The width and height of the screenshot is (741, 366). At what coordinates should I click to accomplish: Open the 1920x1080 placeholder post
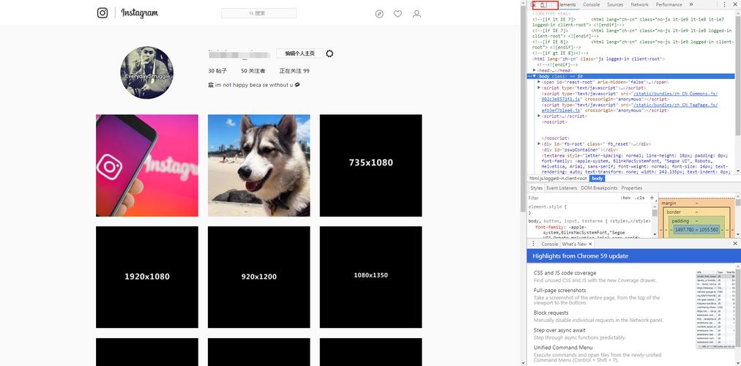point(147,277)
